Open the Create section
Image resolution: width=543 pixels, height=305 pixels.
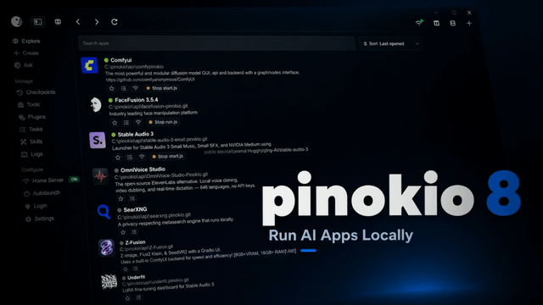tap(26, 53)
